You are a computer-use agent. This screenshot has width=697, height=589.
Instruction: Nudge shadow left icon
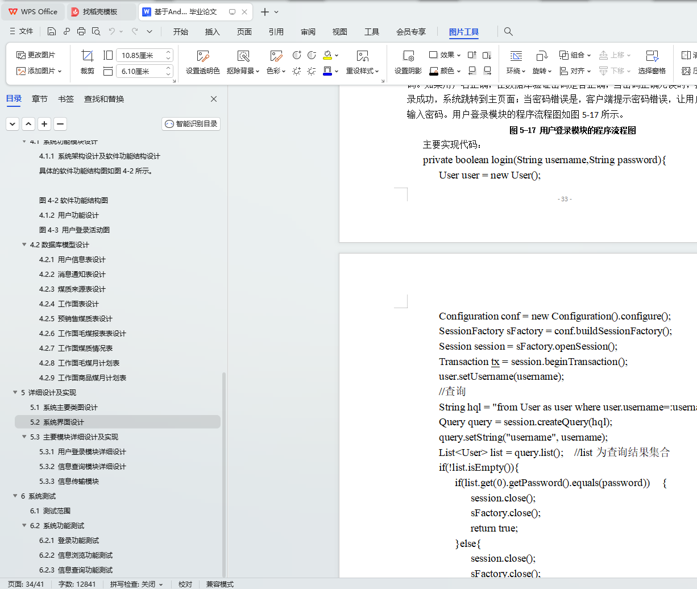[x=472, y=71]
